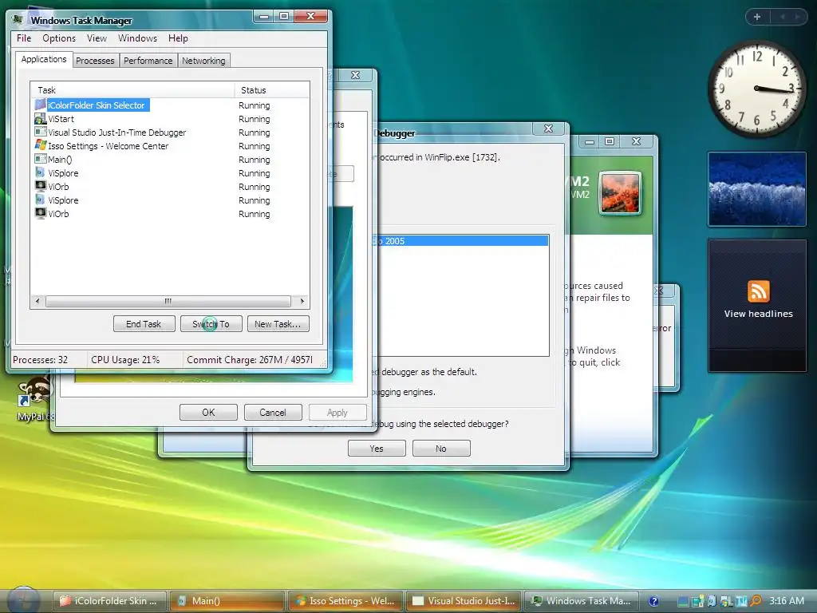817x613 pixels.
Task: Open the View menu in Task Manager
Action: pyautogui.click(x=97, y=38)
